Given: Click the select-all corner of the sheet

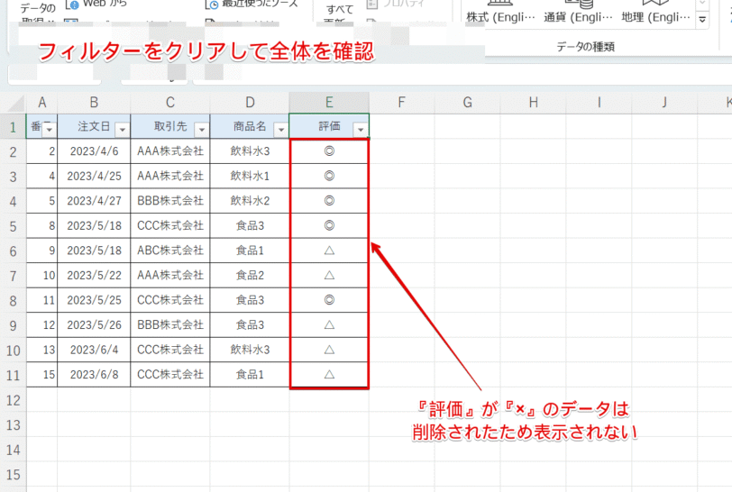Looking at the screenshot, I should click(x=13, y=103).
